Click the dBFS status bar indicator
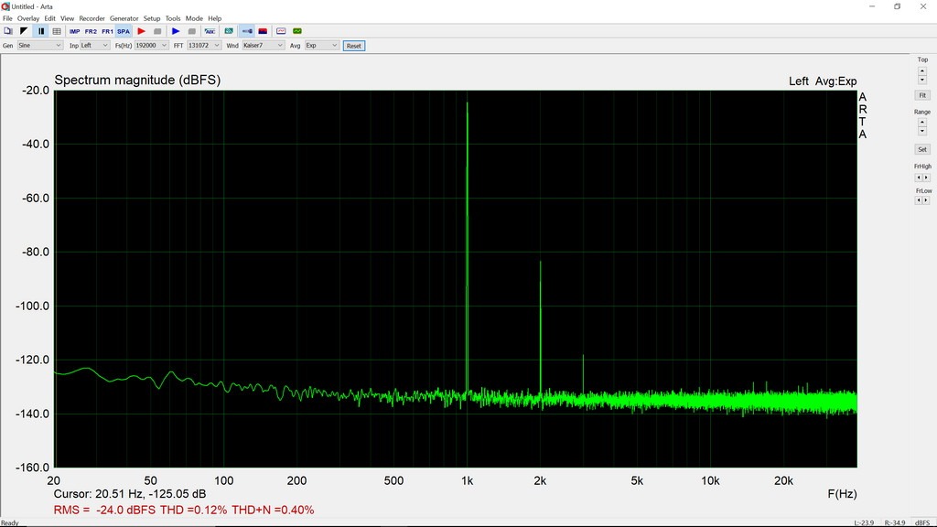This screenshot has width=937, height=527. click(922, 522)
